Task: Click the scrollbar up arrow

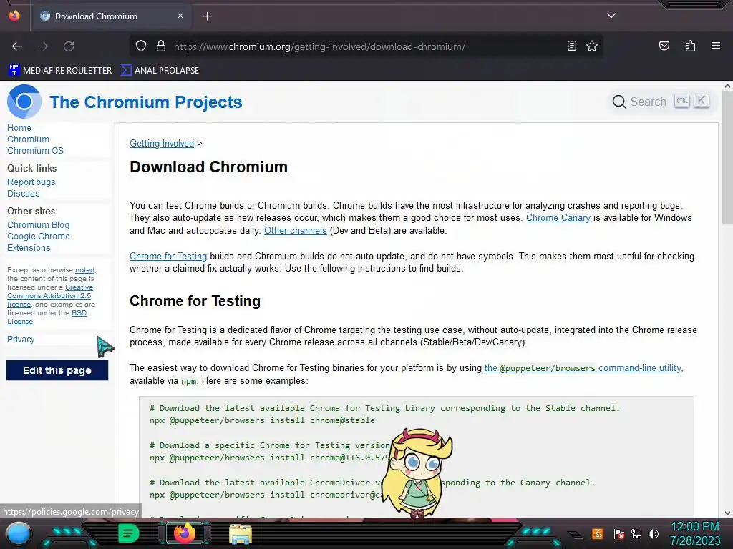Action: 727,86
